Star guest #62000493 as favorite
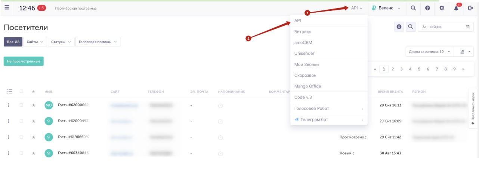Screen dimensions: 479x169 click(x=33, y=121)
